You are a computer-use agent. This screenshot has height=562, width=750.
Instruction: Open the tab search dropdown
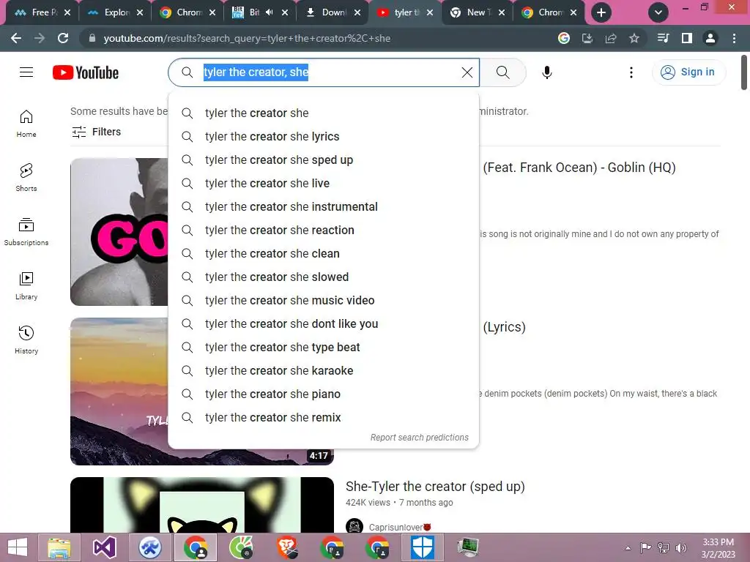click(x=658, y=12)
